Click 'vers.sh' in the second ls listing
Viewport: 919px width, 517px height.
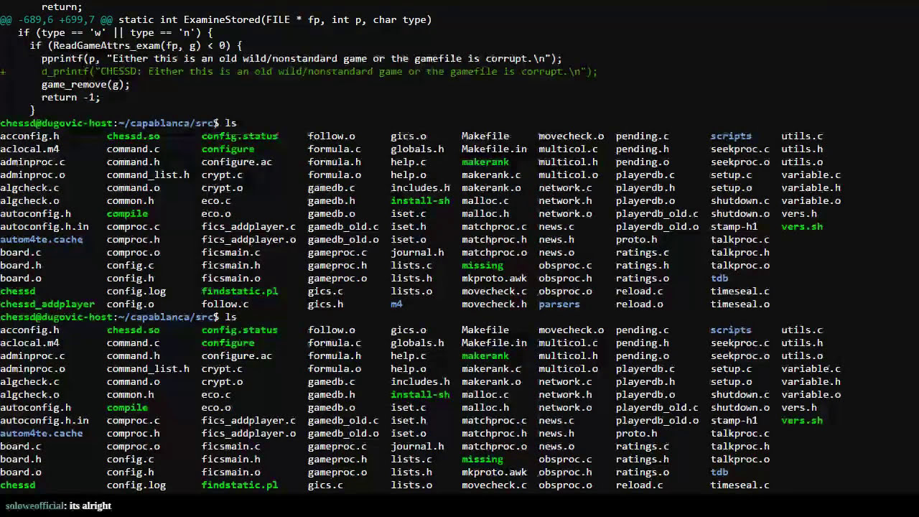click(x=802, y=420)
